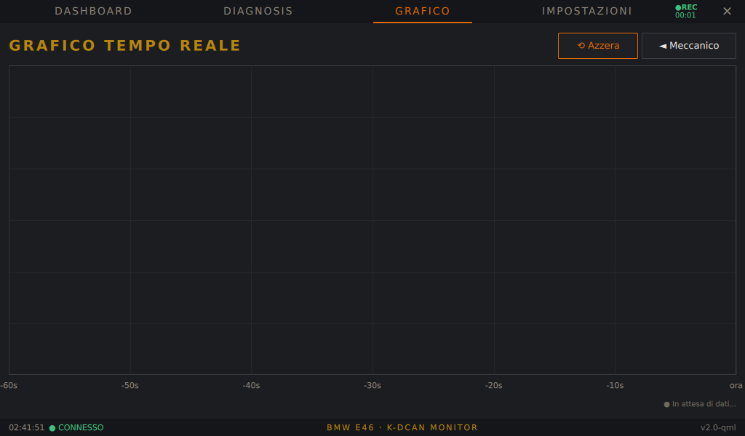Click the CONNESSO connection status label

click(x=81, y=427)
